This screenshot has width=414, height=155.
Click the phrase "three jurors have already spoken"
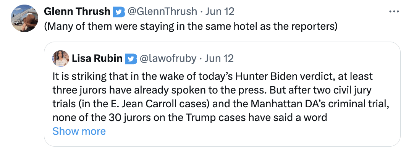[x=113, y=90]
